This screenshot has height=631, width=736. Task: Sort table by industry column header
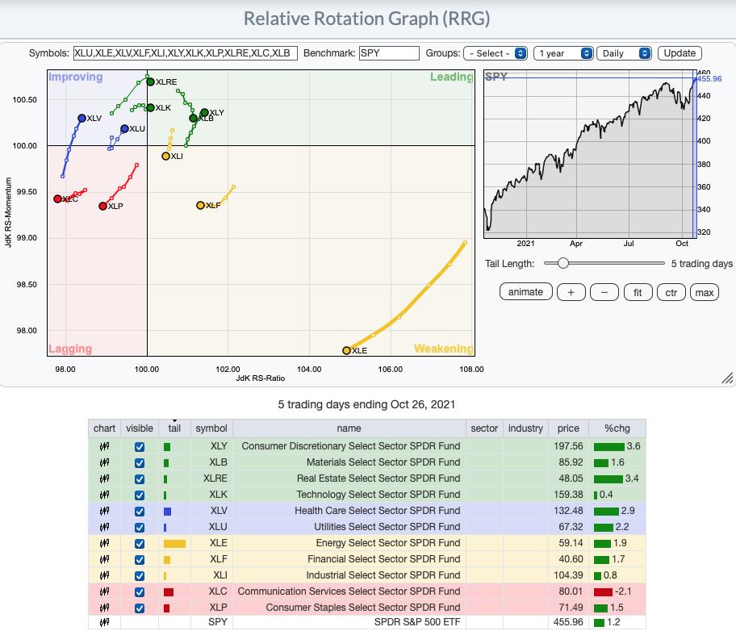[x=525, y=428]
